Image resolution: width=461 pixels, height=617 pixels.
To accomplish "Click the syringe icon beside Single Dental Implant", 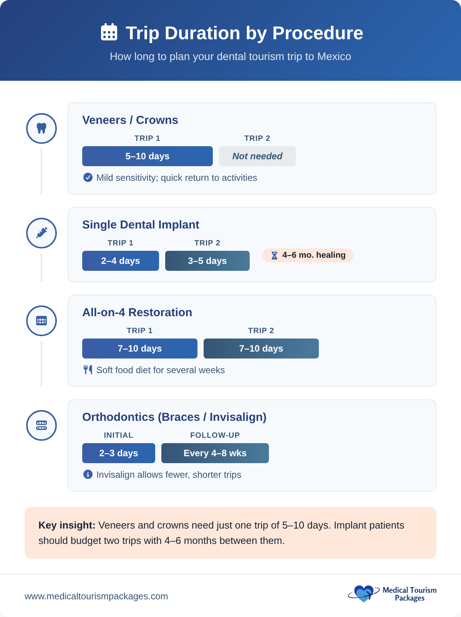I will pos(41,233).
